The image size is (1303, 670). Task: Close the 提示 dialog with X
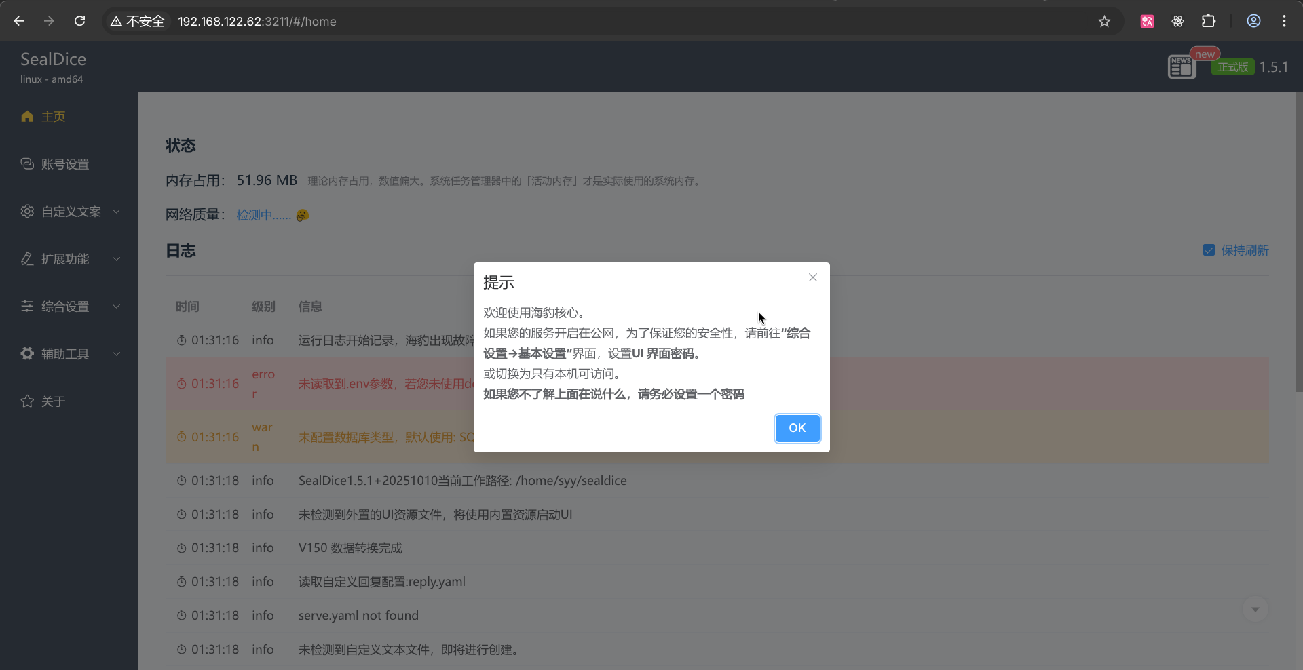point(812,277)
